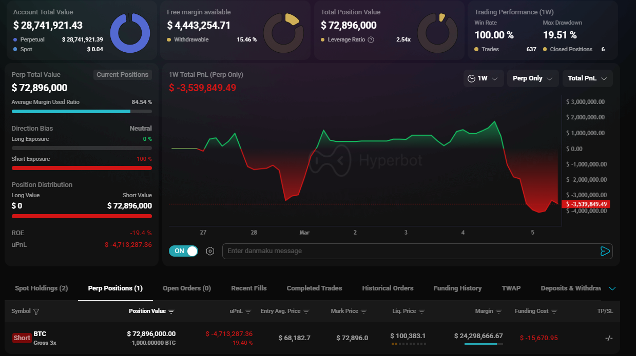
Task: Sort by Funding Cost column icon
Action: 553,311
